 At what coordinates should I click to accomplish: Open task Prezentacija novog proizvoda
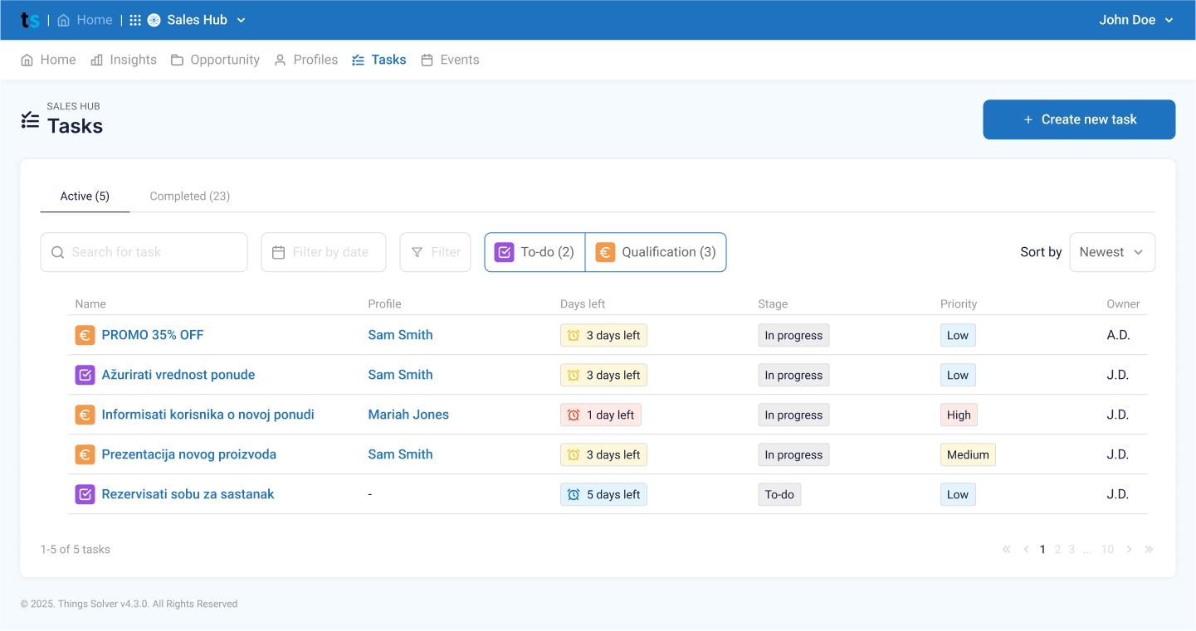click(x=189, y=454)
